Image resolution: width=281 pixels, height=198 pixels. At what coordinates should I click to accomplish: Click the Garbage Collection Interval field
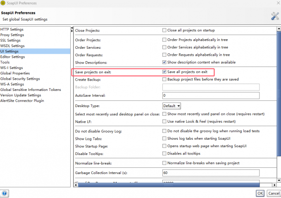(x=211, y=173)
